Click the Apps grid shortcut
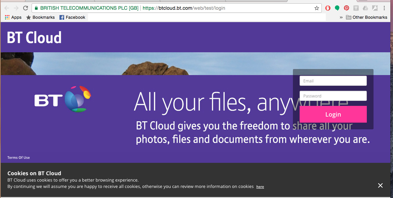Screen dimensions: 393x198 tap(13, 17)
